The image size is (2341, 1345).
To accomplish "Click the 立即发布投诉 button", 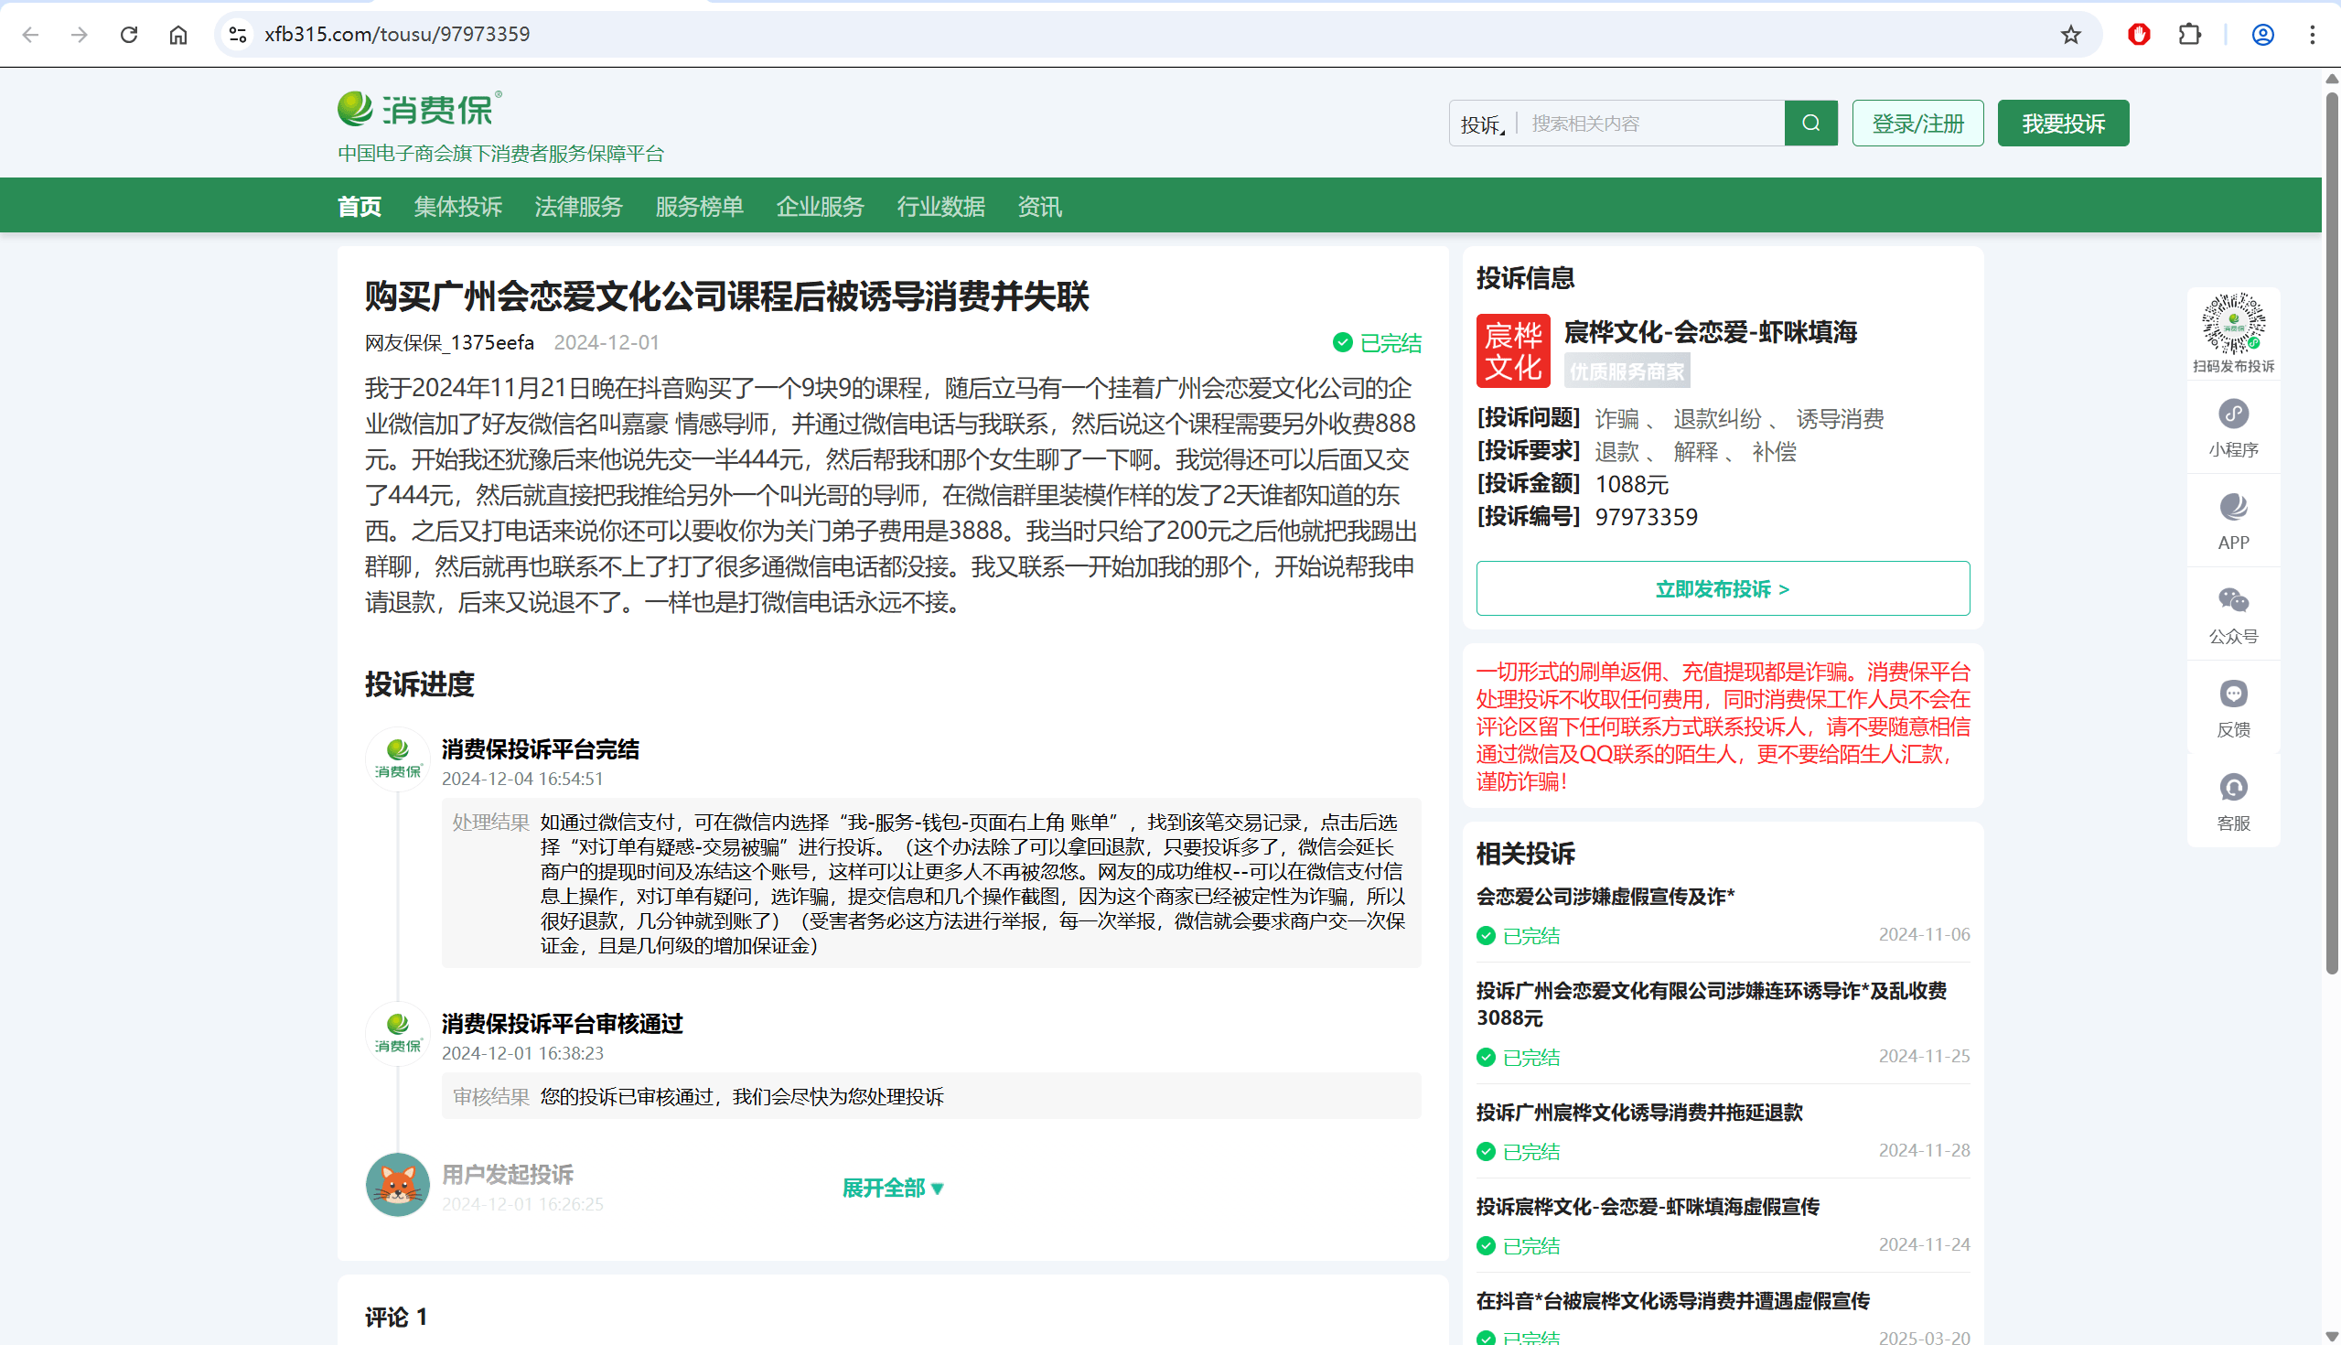I will tap(1724, 588).
